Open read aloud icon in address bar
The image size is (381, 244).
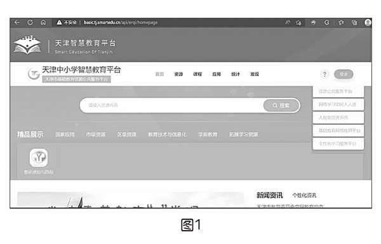click(288, 22)
